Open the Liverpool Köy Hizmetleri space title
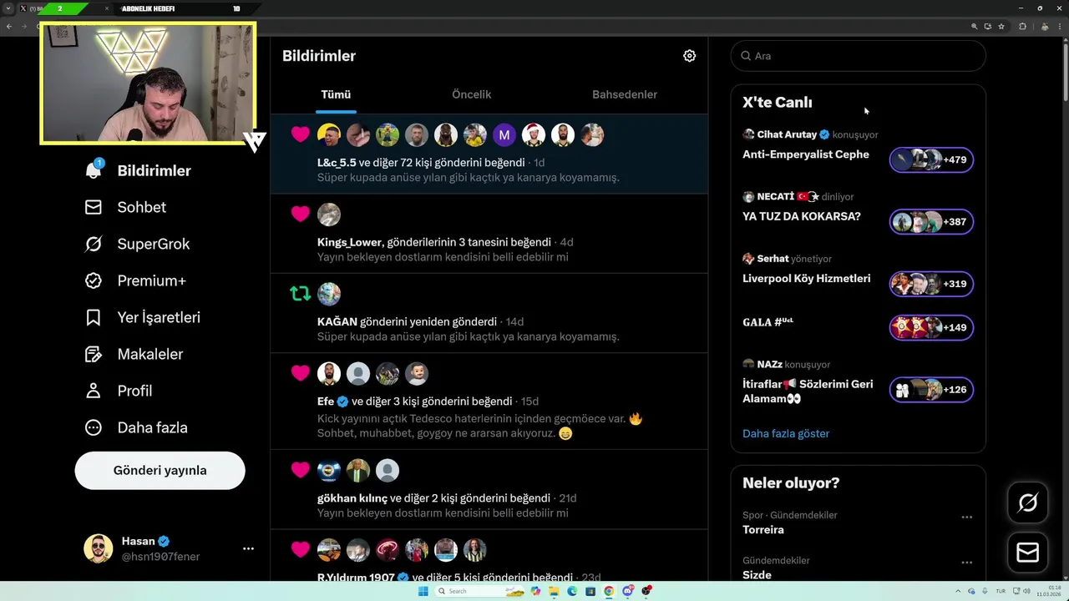Viewport: 1069px width, 601px height. (x=807, y=279)
